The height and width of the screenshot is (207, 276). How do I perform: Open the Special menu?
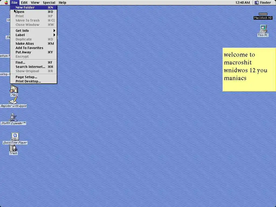pos(49,2)
